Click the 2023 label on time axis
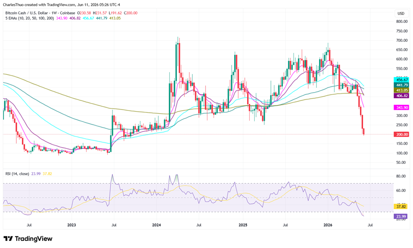Screen dimensions: 413x248 coord(71,225)
